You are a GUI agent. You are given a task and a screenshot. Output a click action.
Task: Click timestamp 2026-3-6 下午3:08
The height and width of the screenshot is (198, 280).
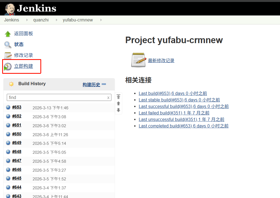point(49,117)
